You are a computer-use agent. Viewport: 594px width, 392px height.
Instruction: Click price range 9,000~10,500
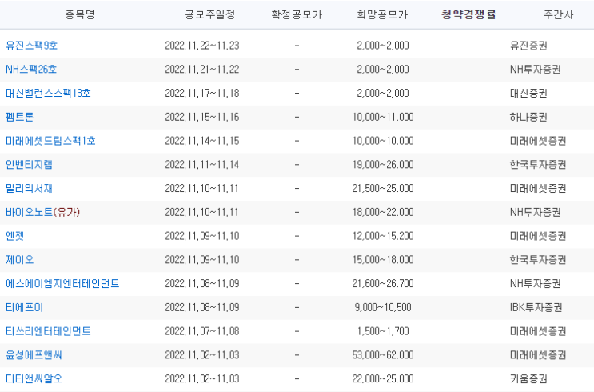pos(383,308)
